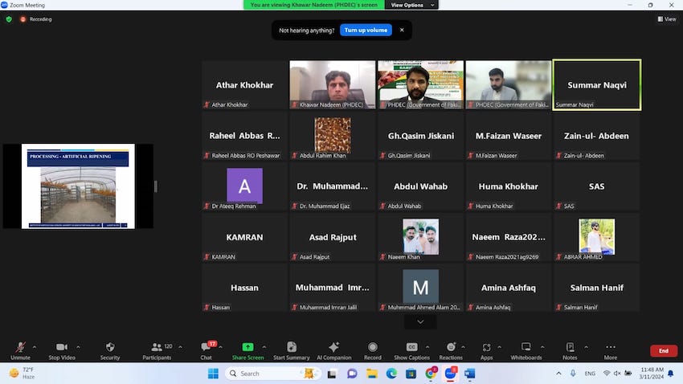Screen dimensions: 683x384
Task: Open the Reactions menu
Action: 450,349
